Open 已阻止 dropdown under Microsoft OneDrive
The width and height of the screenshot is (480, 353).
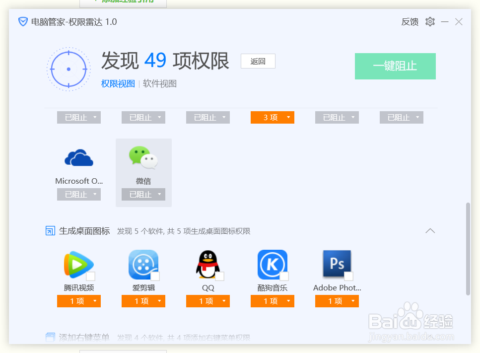[x=78, y=195]
